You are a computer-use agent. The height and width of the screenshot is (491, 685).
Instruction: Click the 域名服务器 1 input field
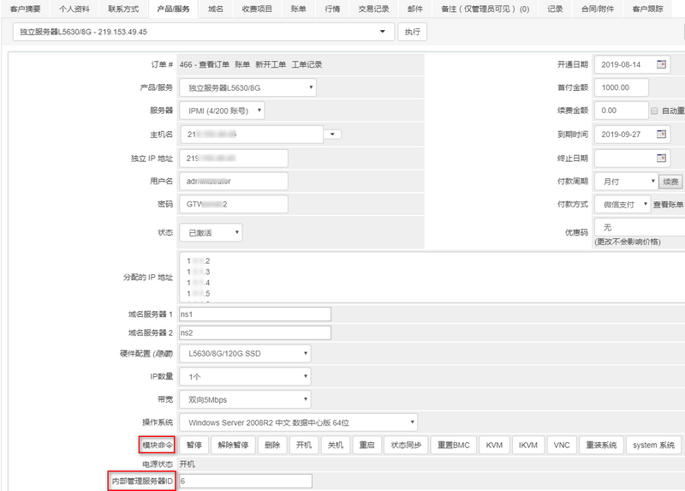255,314
